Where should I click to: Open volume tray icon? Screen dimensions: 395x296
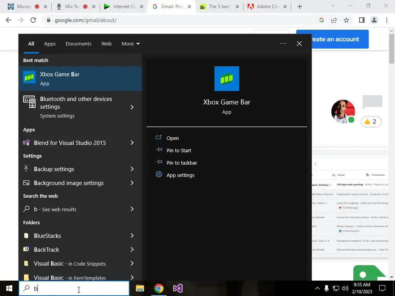click(x=345, y=288)
